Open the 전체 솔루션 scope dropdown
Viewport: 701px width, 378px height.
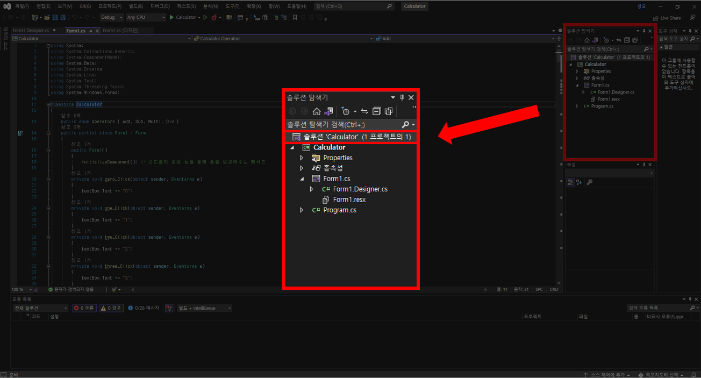click(41, 308)
